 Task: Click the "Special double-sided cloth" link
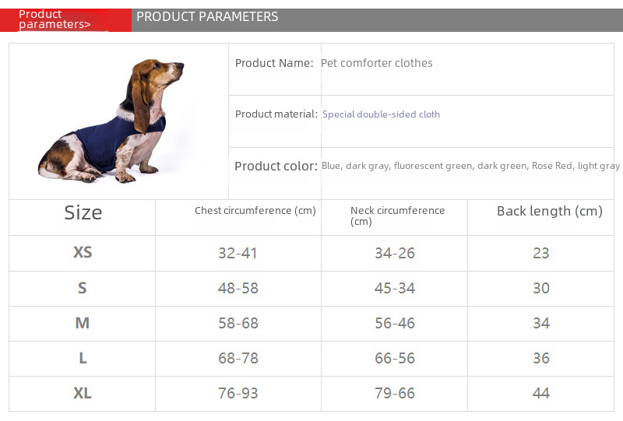click(381, 114)
